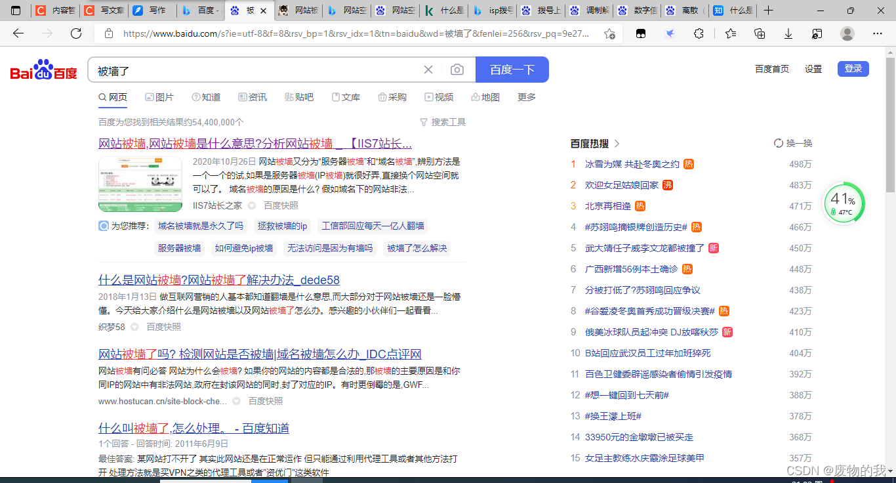Screen dimensions: 896x483
Task: Click the 百度一下 search button
Action: point(512,70)
